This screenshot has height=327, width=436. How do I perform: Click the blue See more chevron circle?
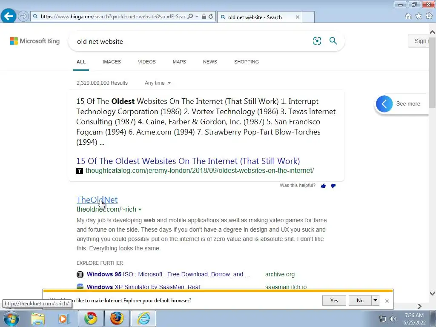pos(384,104)
